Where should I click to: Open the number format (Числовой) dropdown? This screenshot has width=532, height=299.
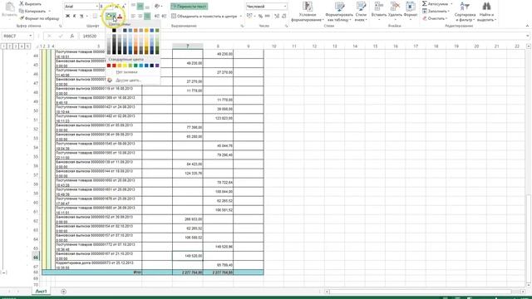(284, 7)
